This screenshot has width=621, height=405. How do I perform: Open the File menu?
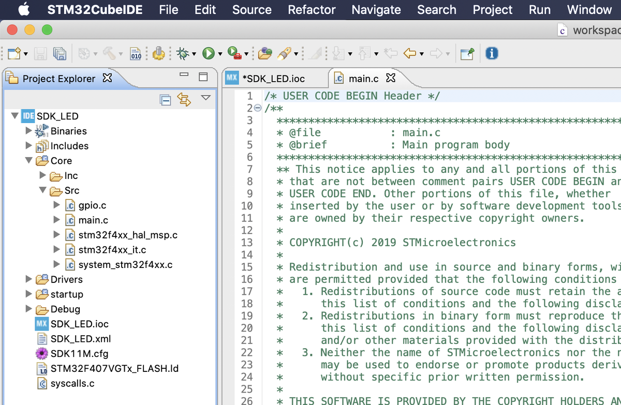pos(169,9)
